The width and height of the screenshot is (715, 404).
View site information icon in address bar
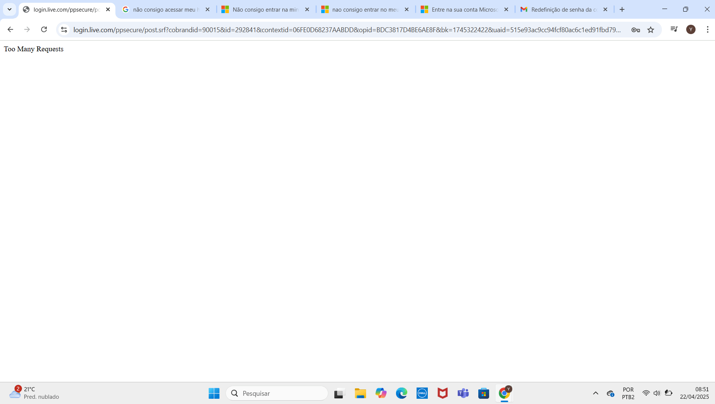pyautogui.click(x=64, y=30)
